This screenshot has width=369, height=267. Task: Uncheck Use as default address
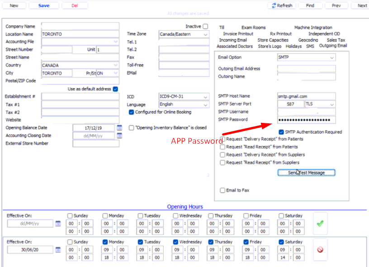(x=115, y=89)
